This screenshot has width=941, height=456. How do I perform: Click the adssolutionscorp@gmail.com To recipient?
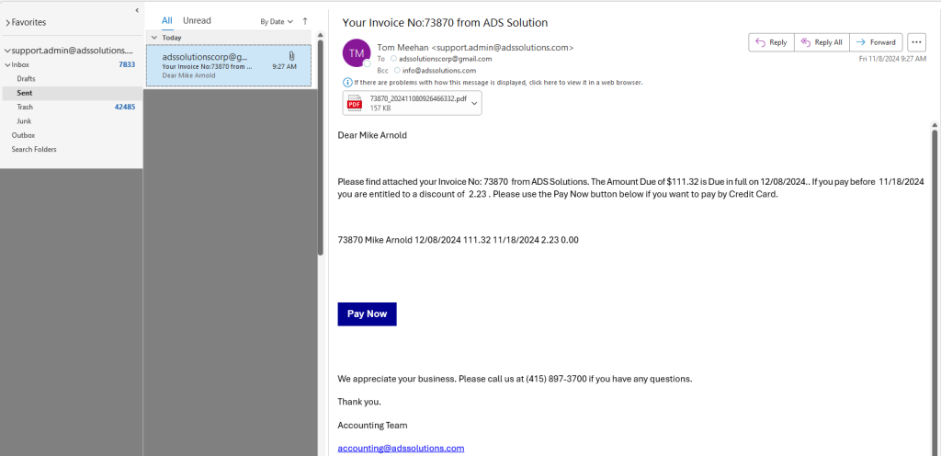click(446, 59)
